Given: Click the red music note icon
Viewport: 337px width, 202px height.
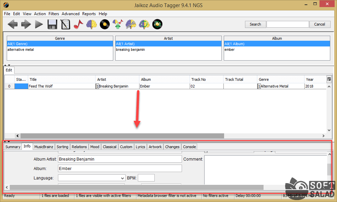Looking at the screenshot, I should 78,24.
